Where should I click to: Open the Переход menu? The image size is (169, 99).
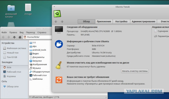30,32
